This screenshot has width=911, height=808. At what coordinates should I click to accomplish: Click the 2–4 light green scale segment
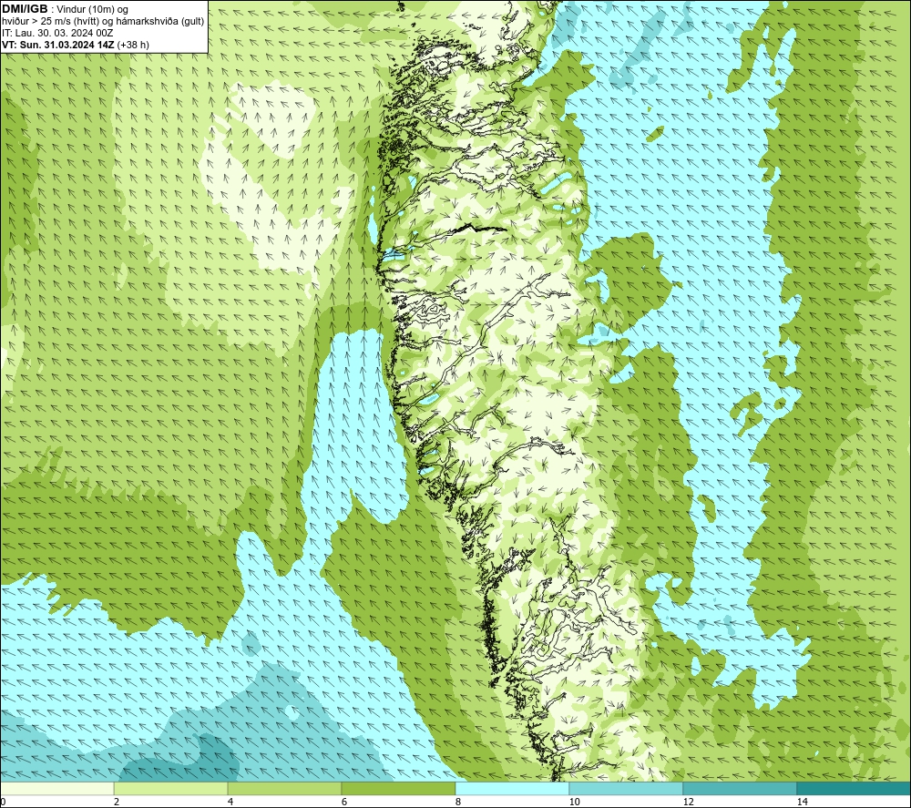(x=171, y=788)
